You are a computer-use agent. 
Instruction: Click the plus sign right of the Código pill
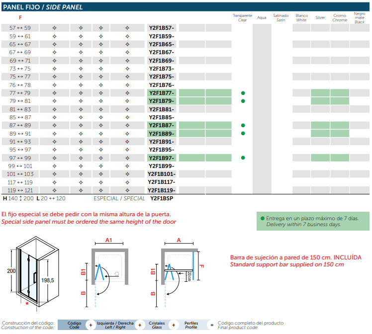click(91, 326)
